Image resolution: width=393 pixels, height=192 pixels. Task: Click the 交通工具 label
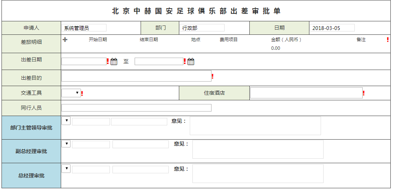tap(31, 93)
